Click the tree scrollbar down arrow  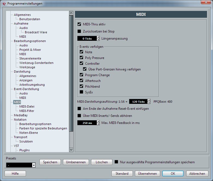71,150
